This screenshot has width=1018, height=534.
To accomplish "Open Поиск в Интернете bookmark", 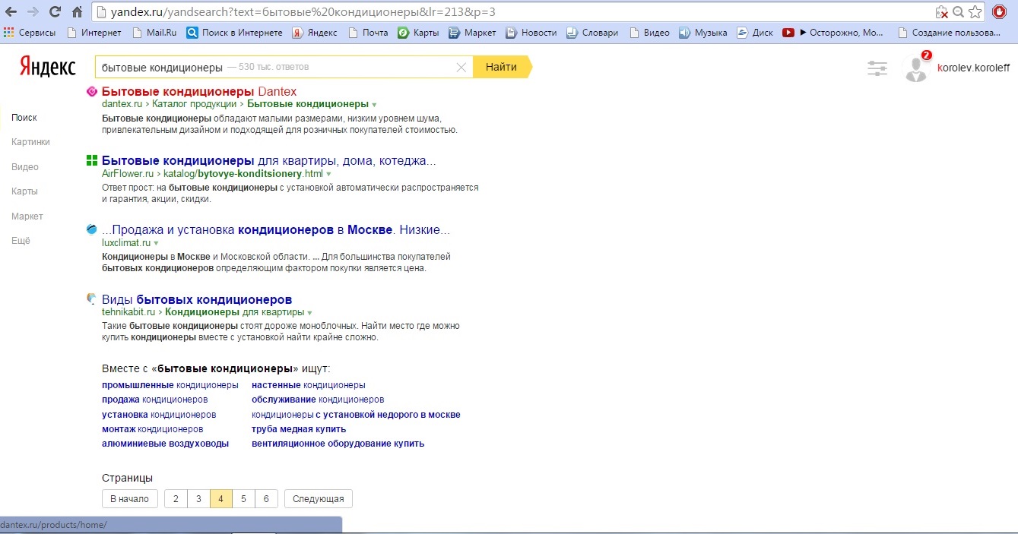I will (x=234, y=33).
